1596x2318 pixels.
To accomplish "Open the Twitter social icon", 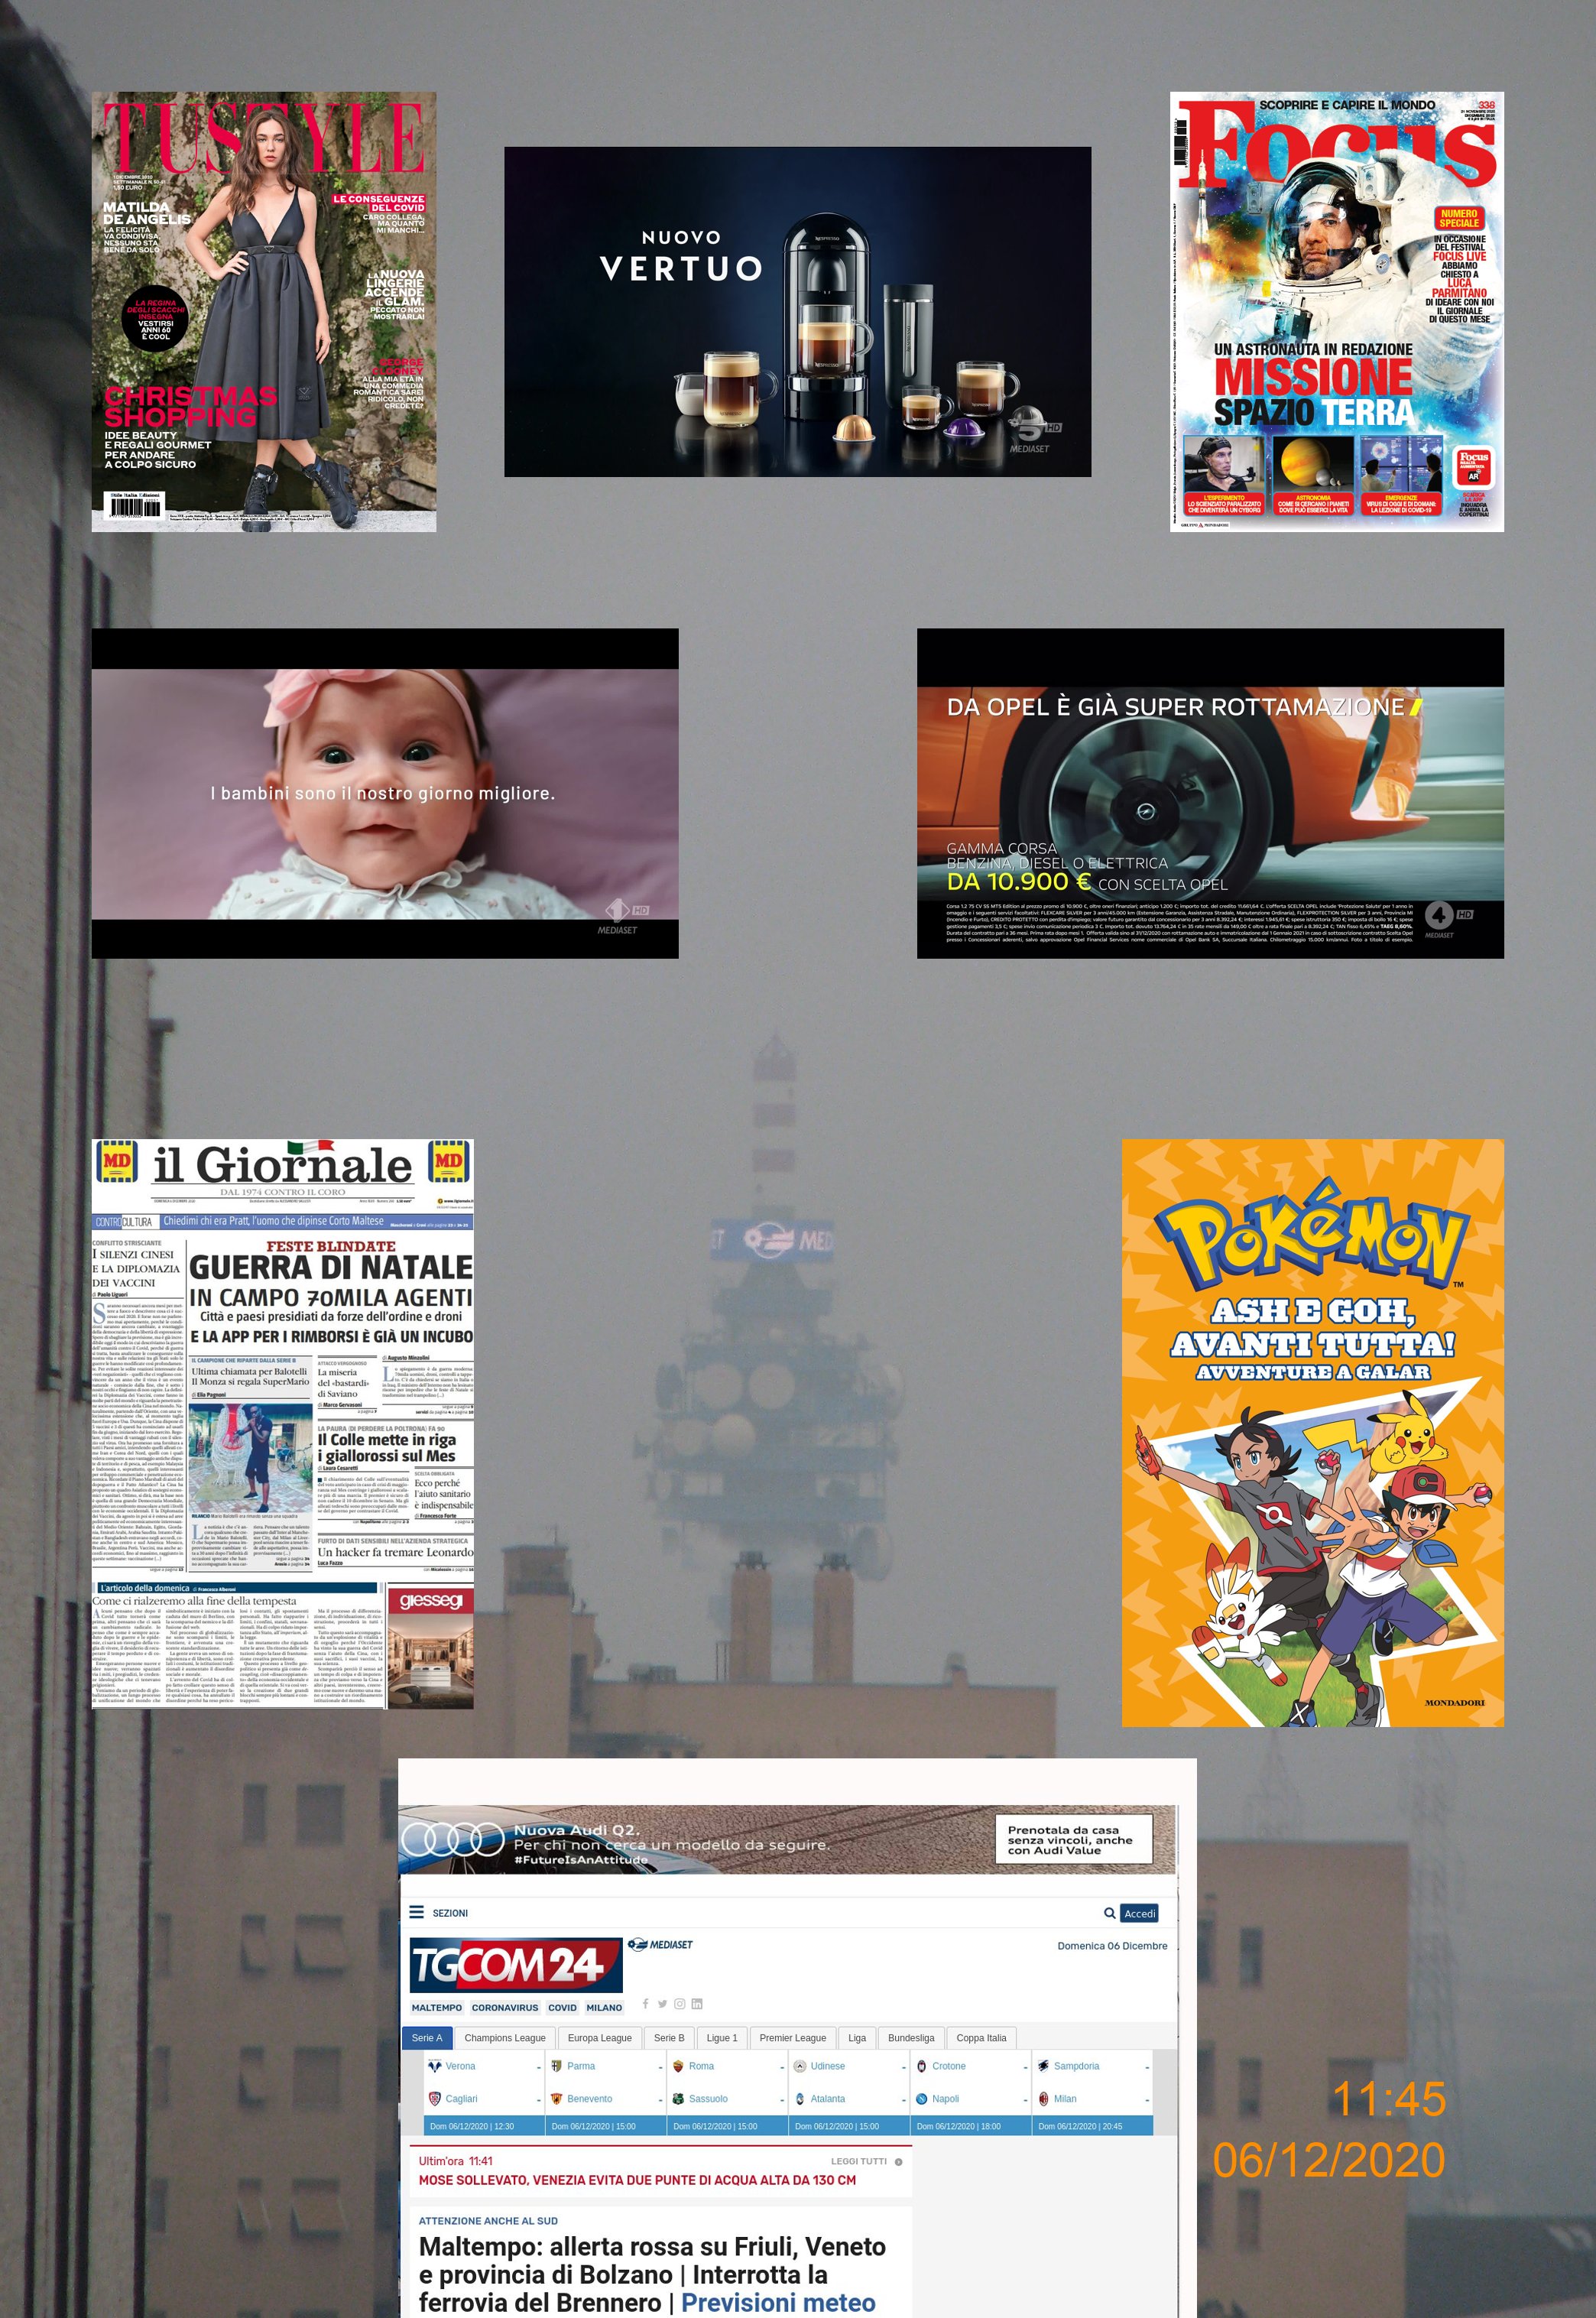I will tap(662, 2003).
